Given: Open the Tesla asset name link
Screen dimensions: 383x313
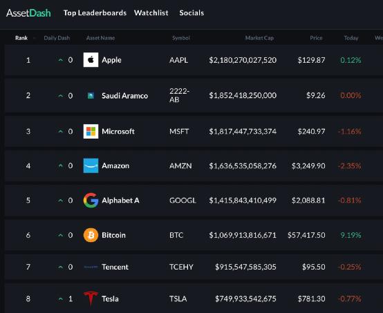Looking at the screenshot, I should 110,299.
